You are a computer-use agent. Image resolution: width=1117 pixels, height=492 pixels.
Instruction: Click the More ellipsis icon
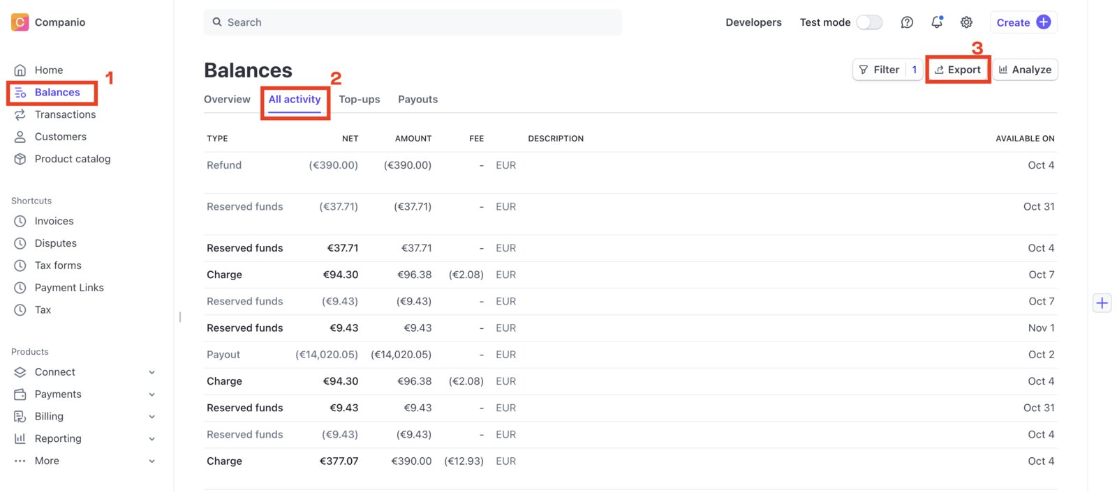[20, 461]
